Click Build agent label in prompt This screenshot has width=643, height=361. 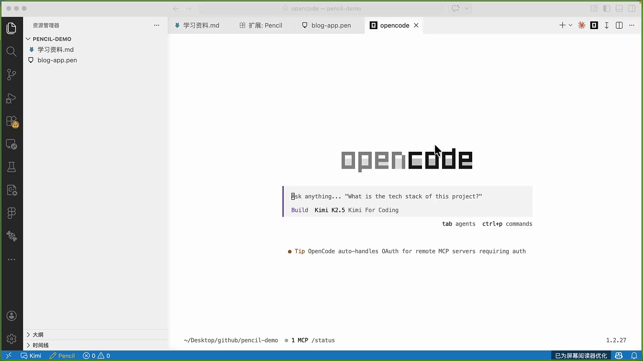pos(299,210)
